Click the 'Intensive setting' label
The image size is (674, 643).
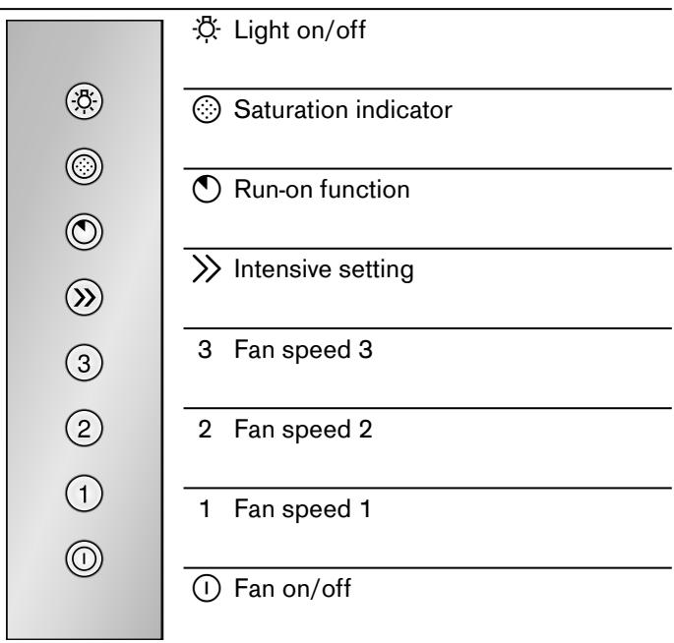pos(324,269)
